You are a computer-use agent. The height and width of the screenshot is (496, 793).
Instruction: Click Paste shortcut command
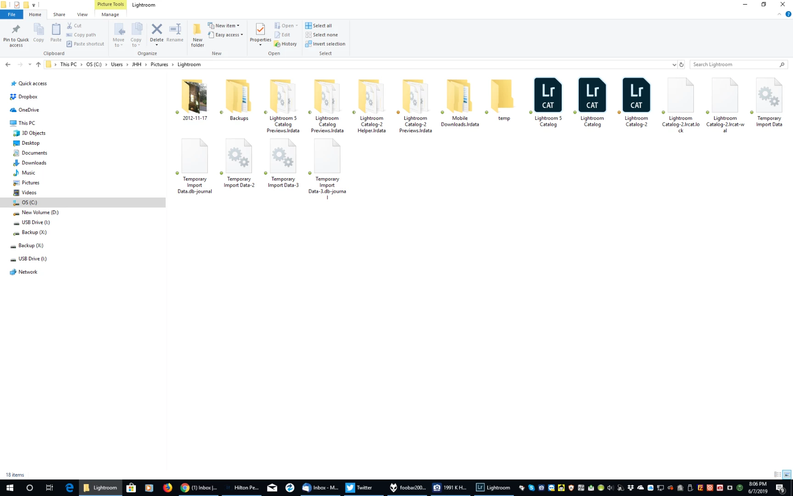[x=85, y=44]
